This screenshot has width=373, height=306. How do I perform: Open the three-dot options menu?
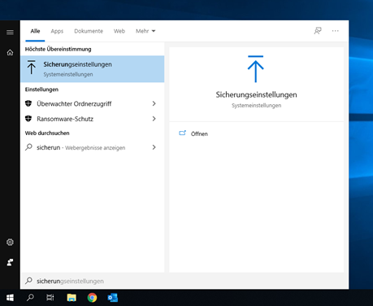[x=336, y=31]
